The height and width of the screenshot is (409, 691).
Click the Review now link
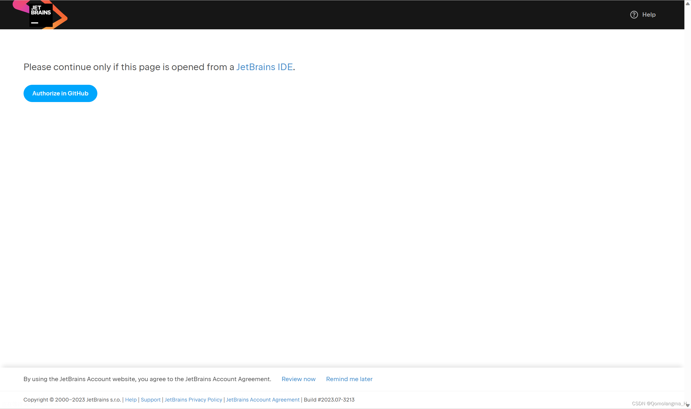298,379
